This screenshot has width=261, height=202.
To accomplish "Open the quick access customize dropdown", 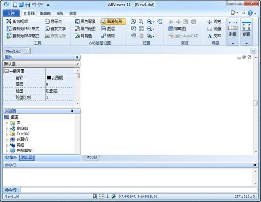I will coord(48,5).
